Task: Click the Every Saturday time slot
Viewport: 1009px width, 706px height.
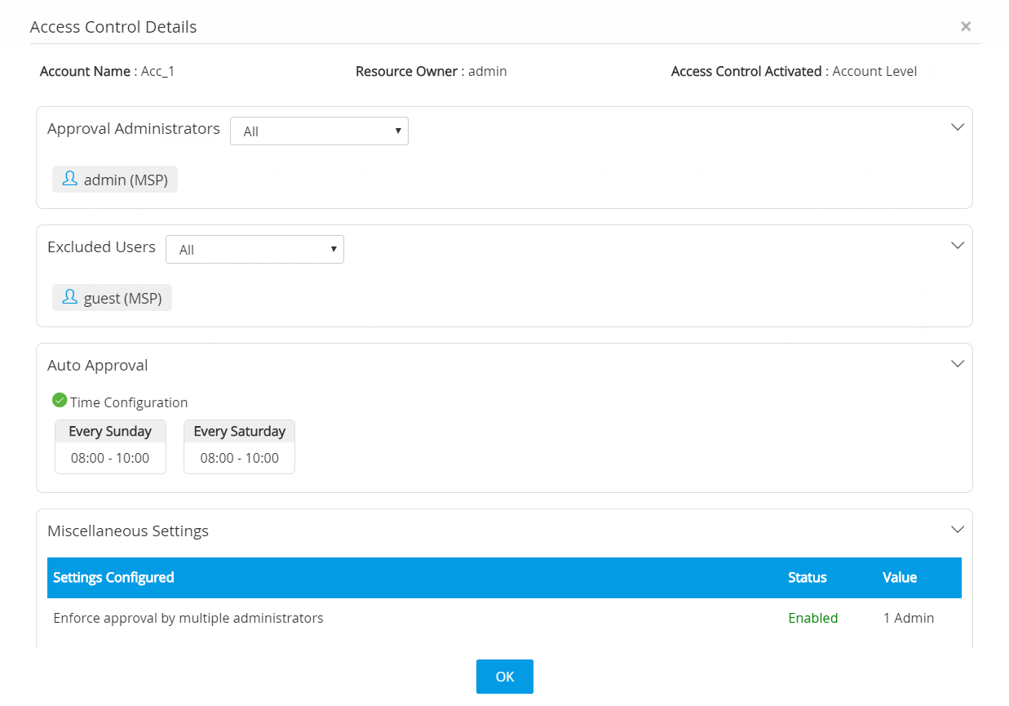Action: pos(239,446)
